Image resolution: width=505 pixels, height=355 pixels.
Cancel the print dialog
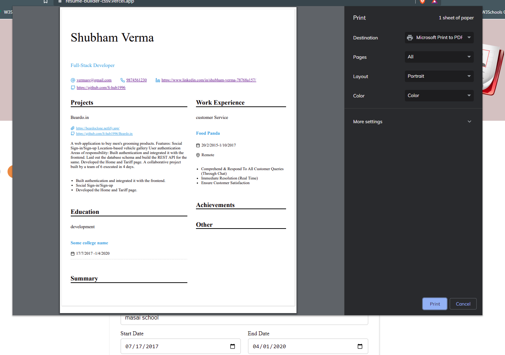tap(463, 303)
